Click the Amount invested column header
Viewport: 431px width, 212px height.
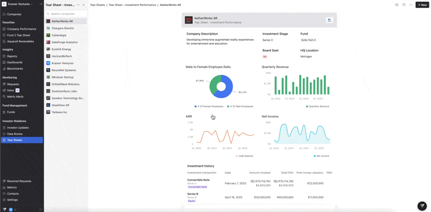tap(260, 173)
